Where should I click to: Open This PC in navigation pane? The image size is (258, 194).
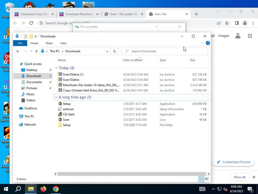(x=29, y=116)
